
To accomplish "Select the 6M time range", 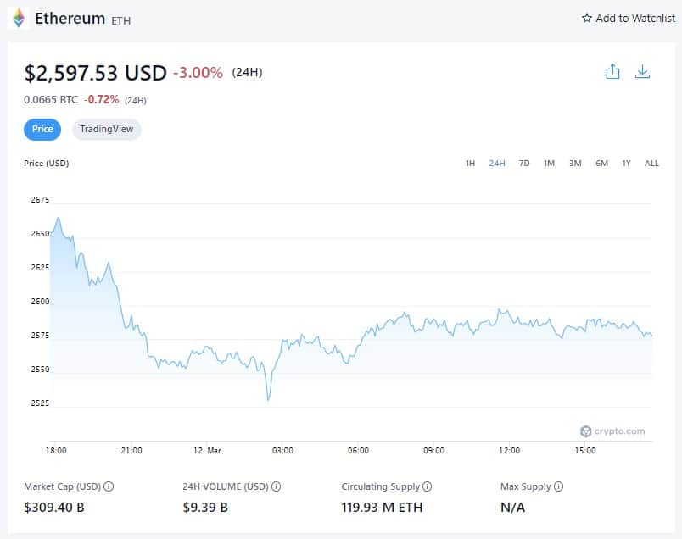I will [x=602, y=164].
